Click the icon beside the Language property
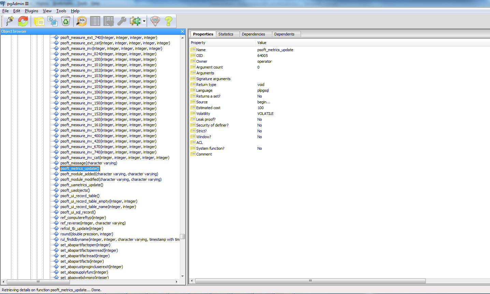490x294 pixels. pyautogui.click(x=193, y=90)
